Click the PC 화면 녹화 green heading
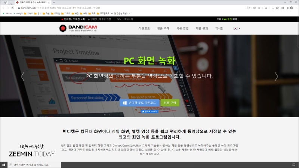299x168 pixels. (149, 60)
